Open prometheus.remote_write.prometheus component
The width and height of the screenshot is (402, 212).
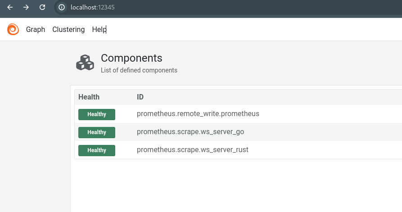click(x=198, y=114)
